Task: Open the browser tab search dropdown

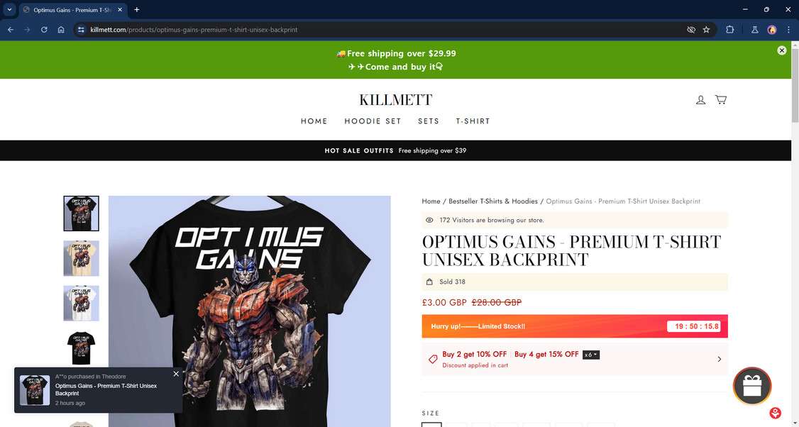Action: pyautogui.click(x=9, y=10)
